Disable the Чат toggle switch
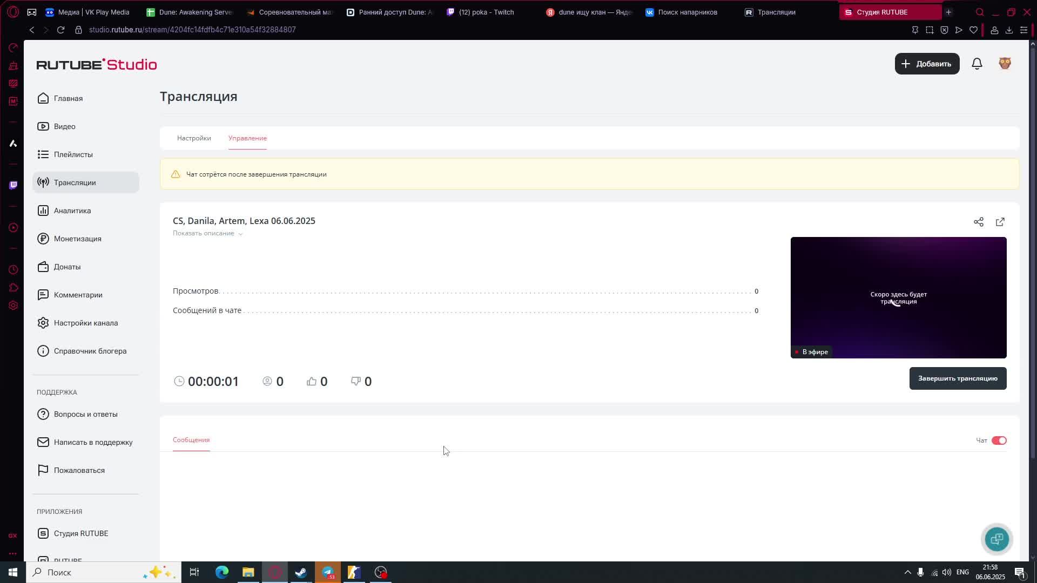This screenshot has width=1037, height=583. pos(999,440)
